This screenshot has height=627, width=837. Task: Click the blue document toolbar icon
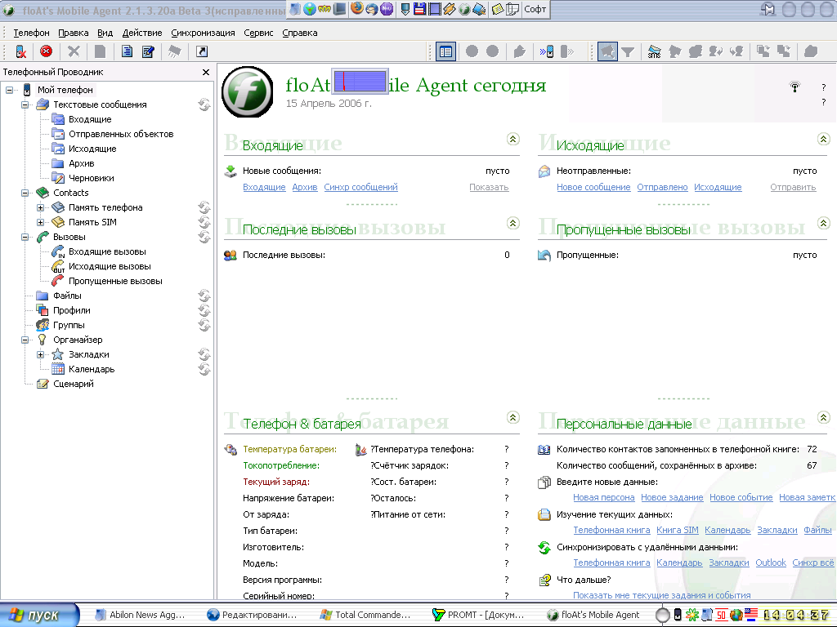(x=127, y=51)
